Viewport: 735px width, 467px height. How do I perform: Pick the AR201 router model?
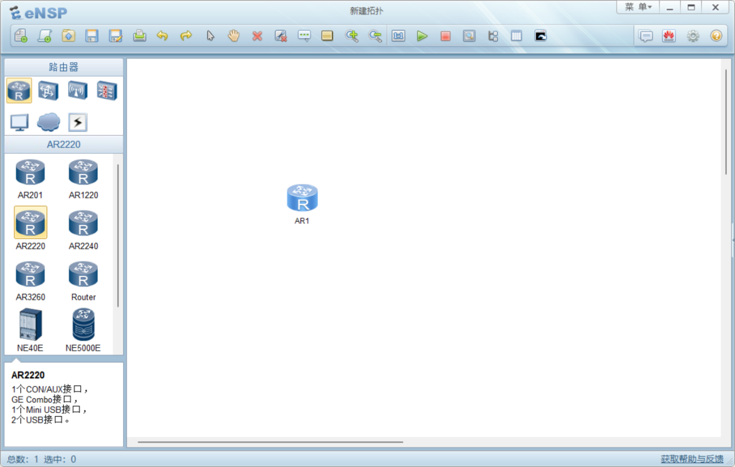[x=30, y=179]
